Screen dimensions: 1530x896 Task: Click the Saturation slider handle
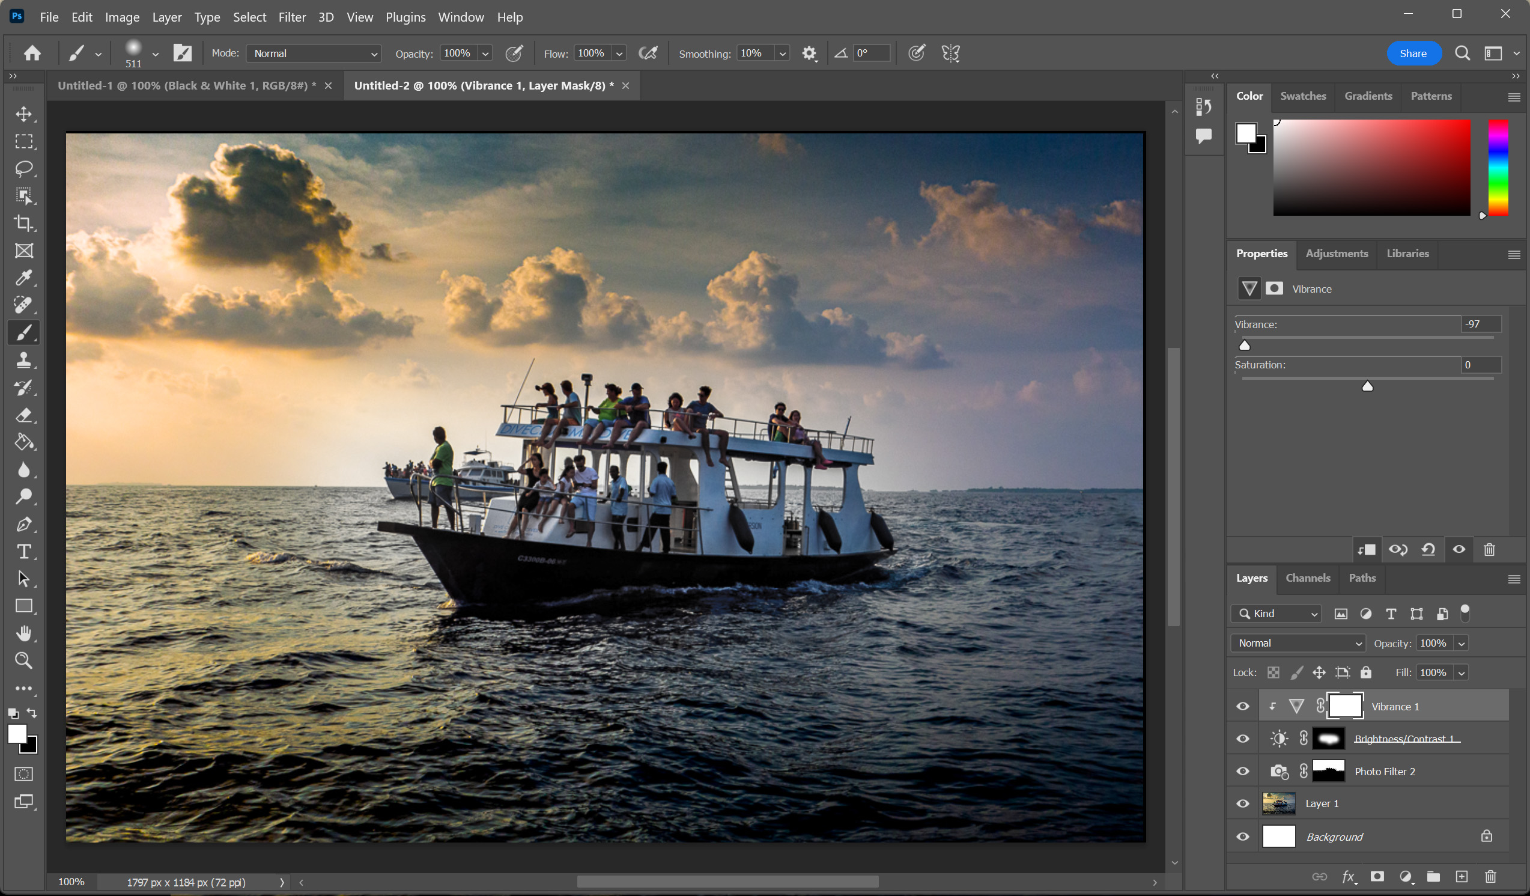(1367, 386)
